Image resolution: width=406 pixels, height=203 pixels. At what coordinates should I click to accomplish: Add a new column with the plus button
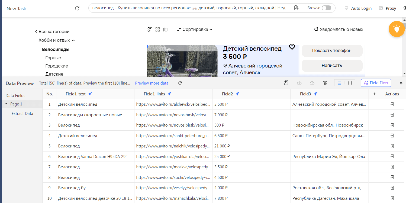(x=374, y=94)
